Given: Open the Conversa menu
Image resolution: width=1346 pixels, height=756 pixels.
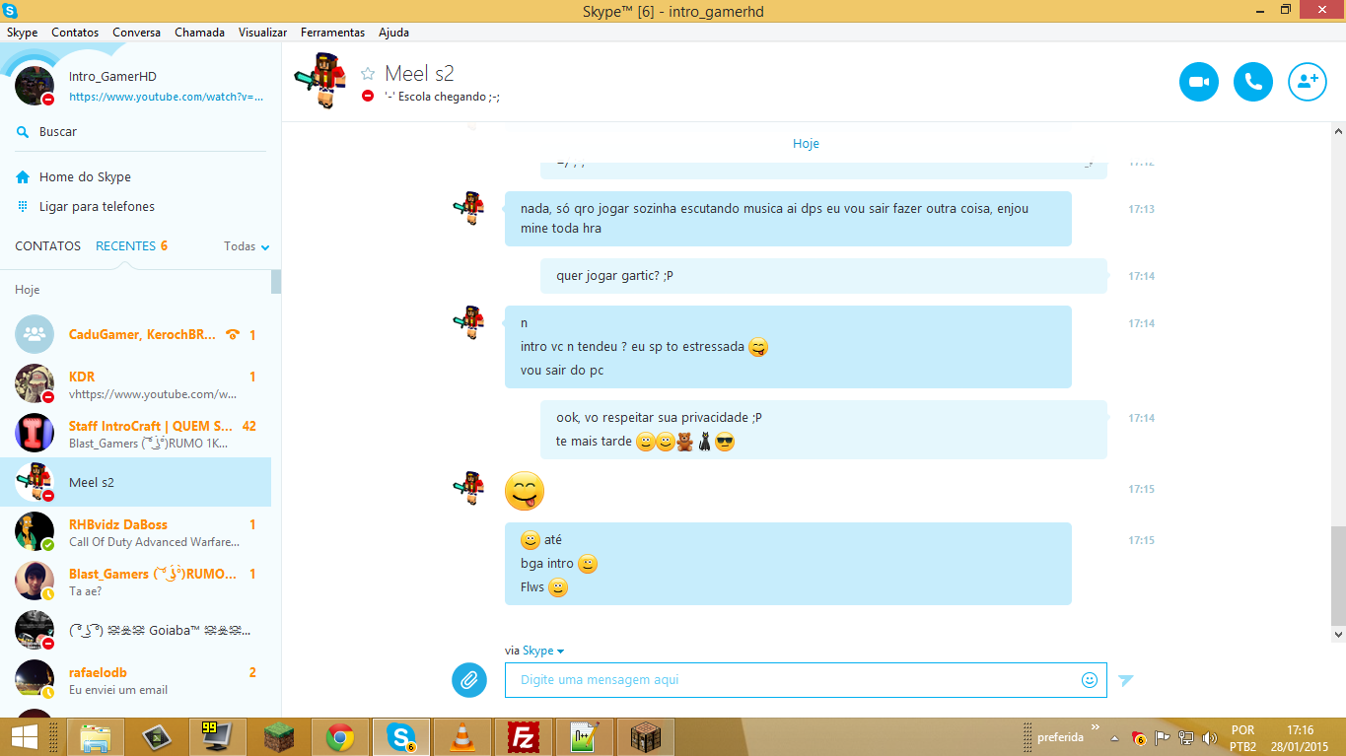Looking at the screenshot, I should (136, 33).
